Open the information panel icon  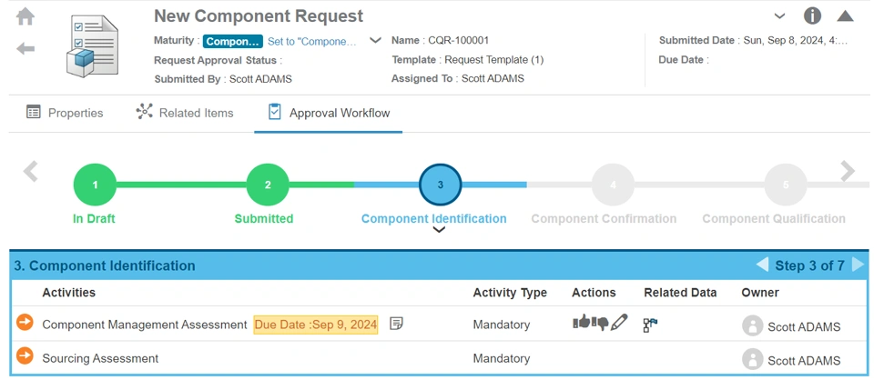pyautogui.click(x=812, y=16)
